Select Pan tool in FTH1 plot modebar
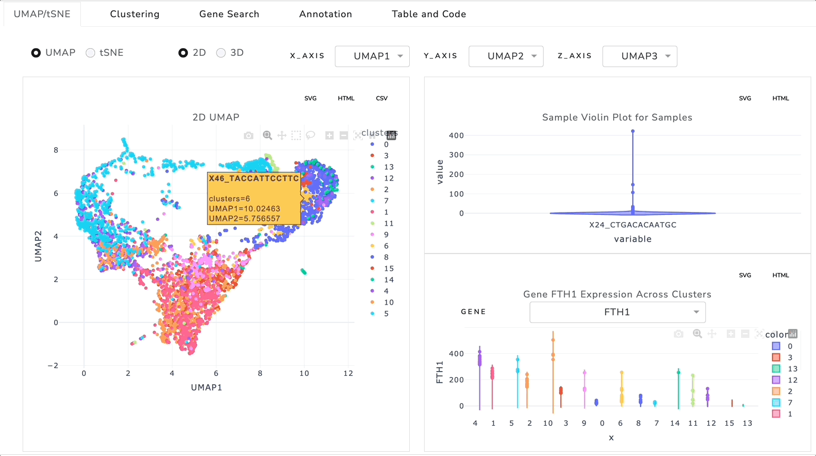The height and width of the screenshot is (456, 816). (712, 334)
